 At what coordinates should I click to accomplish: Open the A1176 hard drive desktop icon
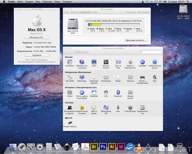[x=183, y=12]
